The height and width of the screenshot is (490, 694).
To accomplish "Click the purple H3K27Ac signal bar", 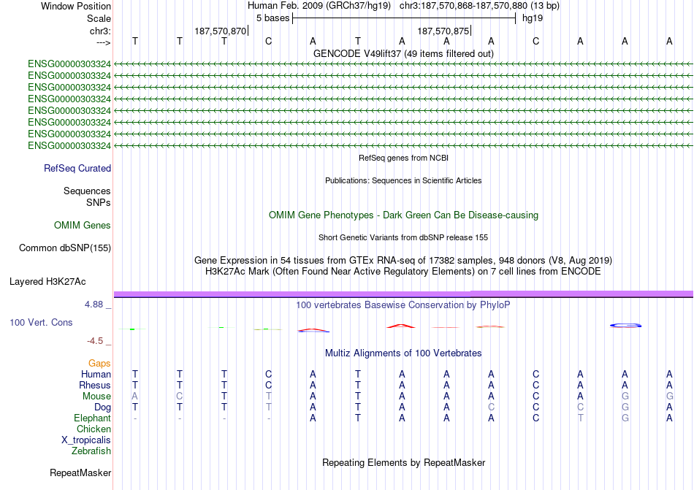I will click(x=403, y=294).
